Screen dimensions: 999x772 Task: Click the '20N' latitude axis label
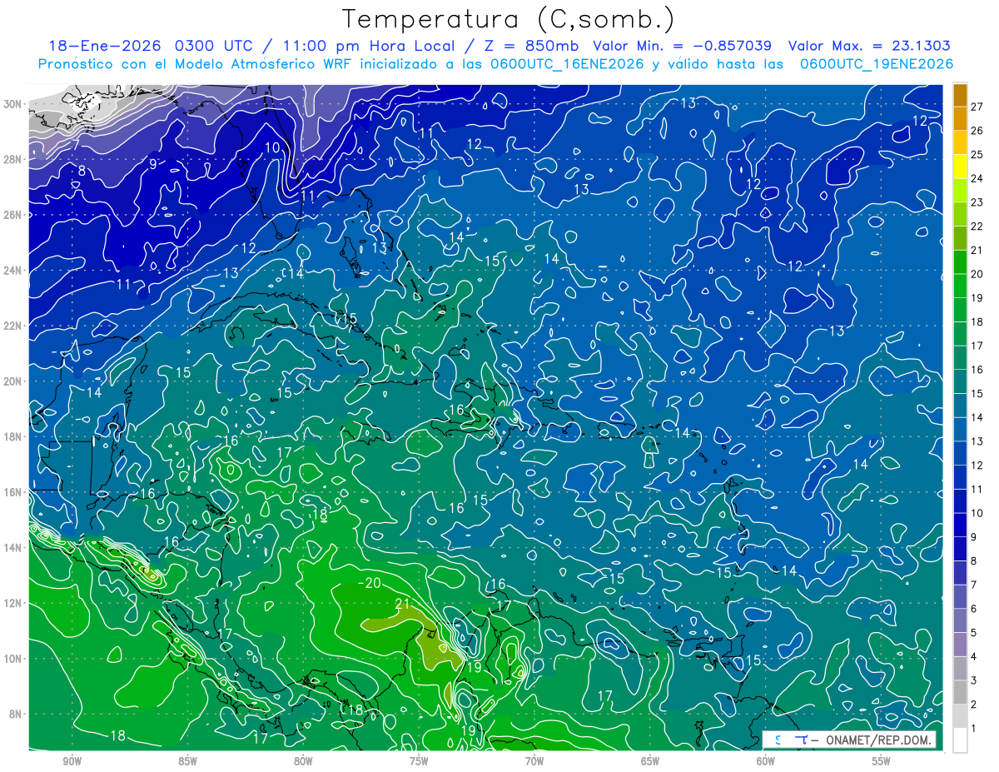[x=12, y=381]
